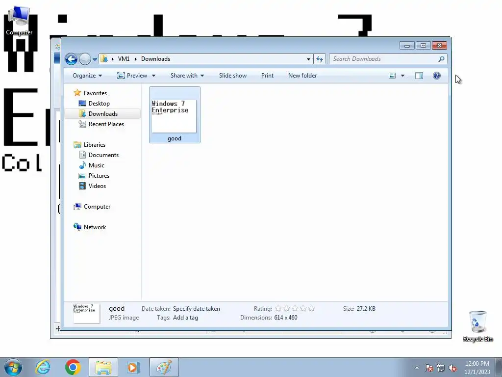Click the change view icon
The width and height of the screenshot is (502, 377).
tap(392, 76)
